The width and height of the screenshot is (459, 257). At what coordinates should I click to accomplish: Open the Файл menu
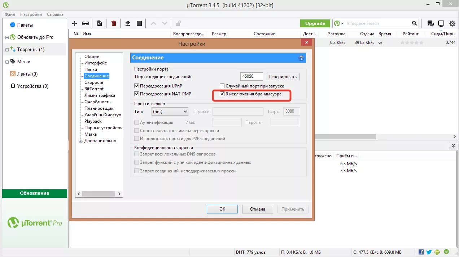click(x=10, y=14)
